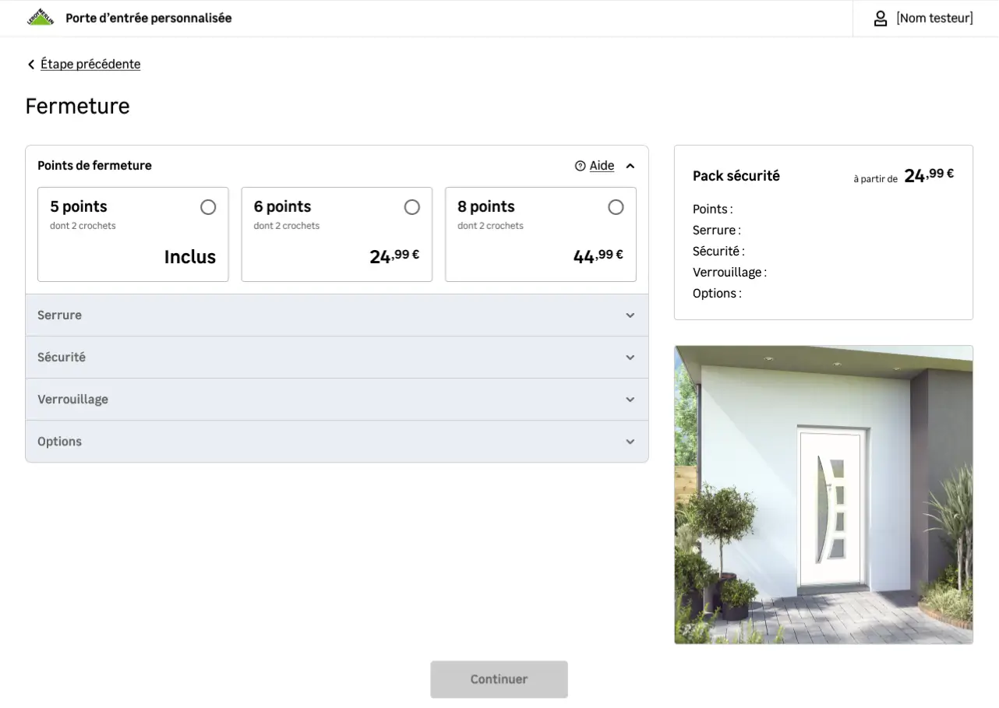Viewport: 999px width, 708px height.
Task: Click the Points de fermeture section title
Action: click(95, 166)
